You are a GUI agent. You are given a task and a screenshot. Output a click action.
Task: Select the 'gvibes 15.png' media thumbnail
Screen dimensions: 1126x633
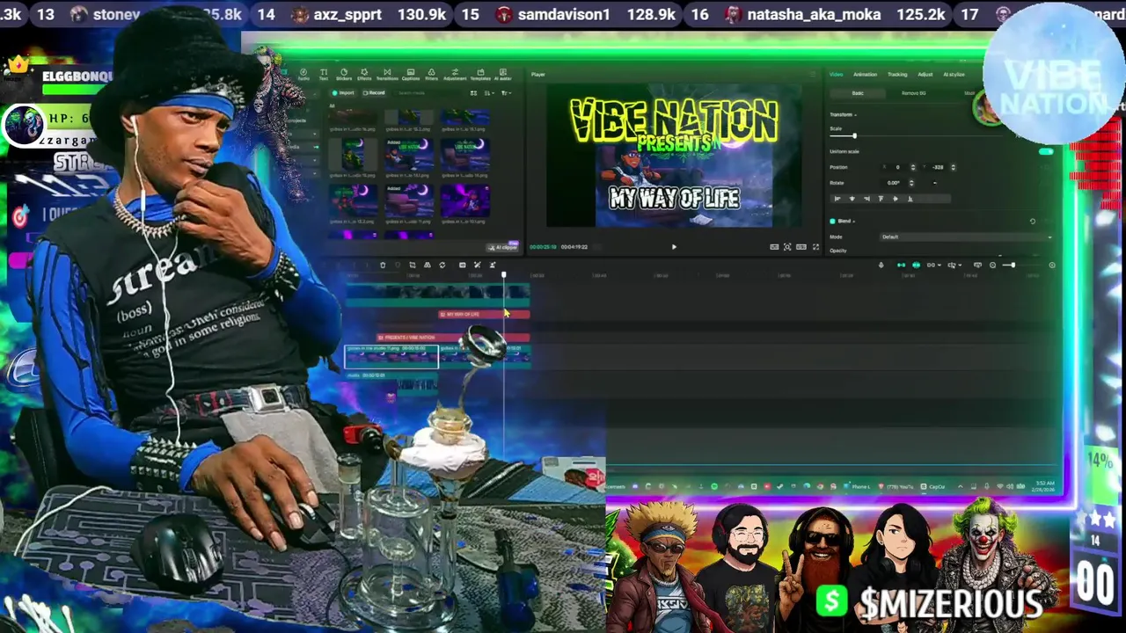point(353,155)
